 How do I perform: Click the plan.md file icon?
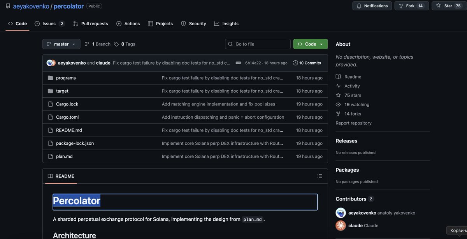[x=50, y=156]
